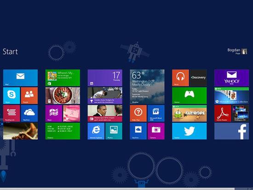The width and height of the screenshot is (253, 190).
Task: Open the Discovery tile
Action: tap(198, 78)
